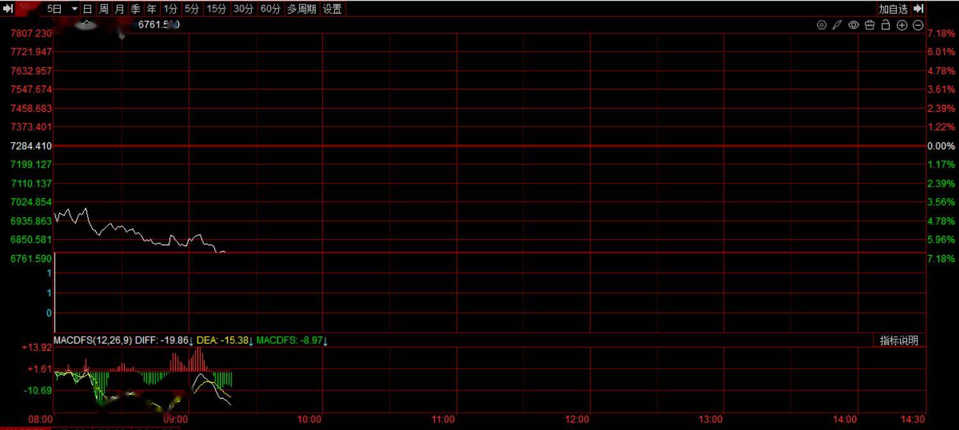Click the 13:00 time axis label
Viewport: 959px width, 430px height.
(x=710, y=420)
